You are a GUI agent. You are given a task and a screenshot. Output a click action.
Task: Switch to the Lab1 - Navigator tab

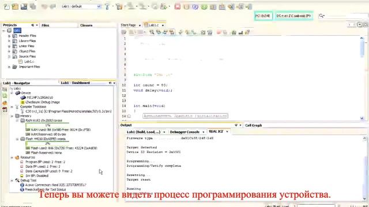point(17,83)
